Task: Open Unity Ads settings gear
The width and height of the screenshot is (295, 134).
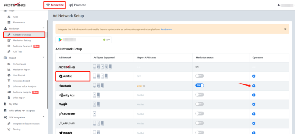Action: click(x=254, y=95)
